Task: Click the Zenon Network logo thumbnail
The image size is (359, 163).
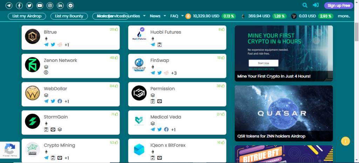Action: point(33,65)
